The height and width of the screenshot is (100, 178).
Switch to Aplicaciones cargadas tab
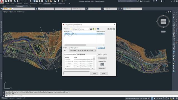pyautogui.click(x=70, y=54)
